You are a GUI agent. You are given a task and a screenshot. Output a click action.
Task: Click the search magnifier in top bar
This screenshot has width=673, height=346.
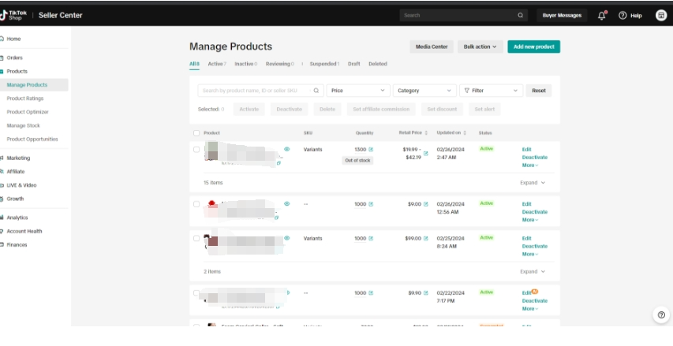(521, 15)
